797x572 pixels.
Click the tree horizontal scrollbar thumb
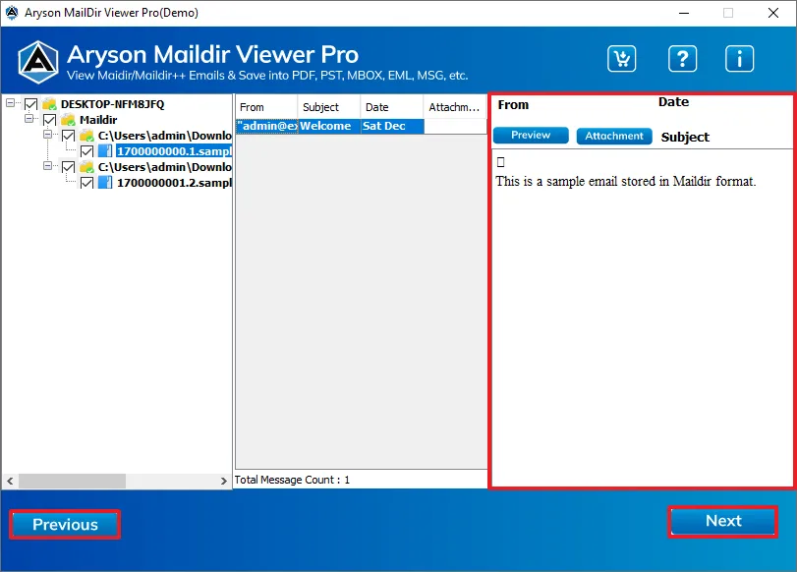click(72, 481)
